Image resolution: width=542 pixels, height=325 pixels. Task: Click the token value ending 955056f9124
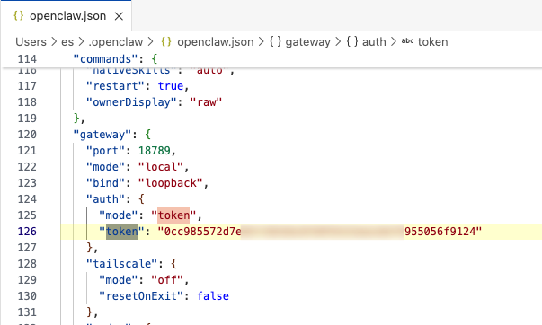pos(440,232)
